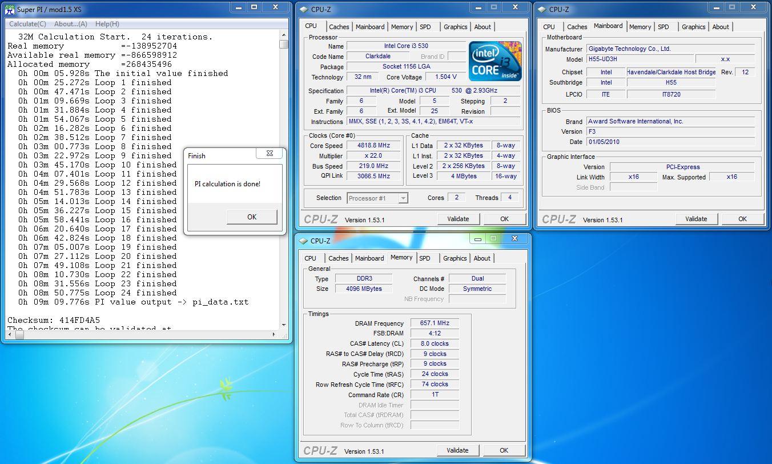Click the Checksum: 414FD4A5 line

(x=54, y=320)
